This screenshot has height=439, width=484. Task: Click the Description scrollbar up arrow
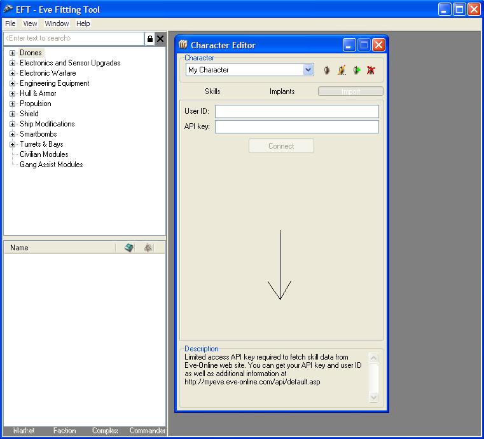click(x=373, y=358)
